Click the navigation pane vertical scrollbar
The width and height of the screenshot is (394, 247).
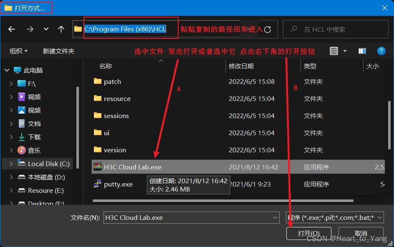point(77,128)
